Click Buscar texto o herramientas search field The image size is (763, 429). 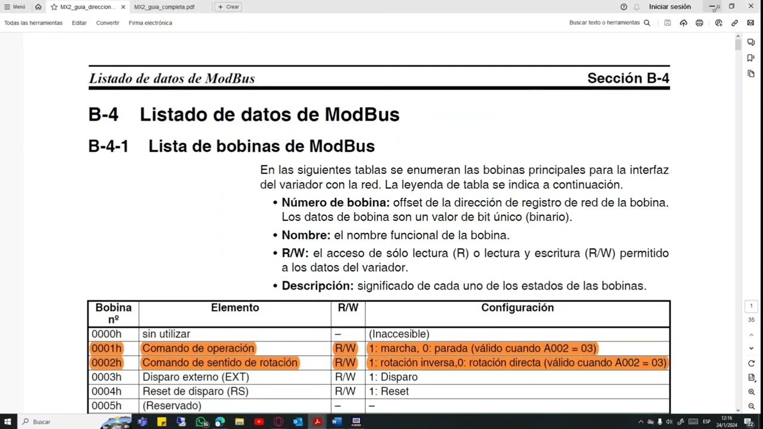coord(609,23)
